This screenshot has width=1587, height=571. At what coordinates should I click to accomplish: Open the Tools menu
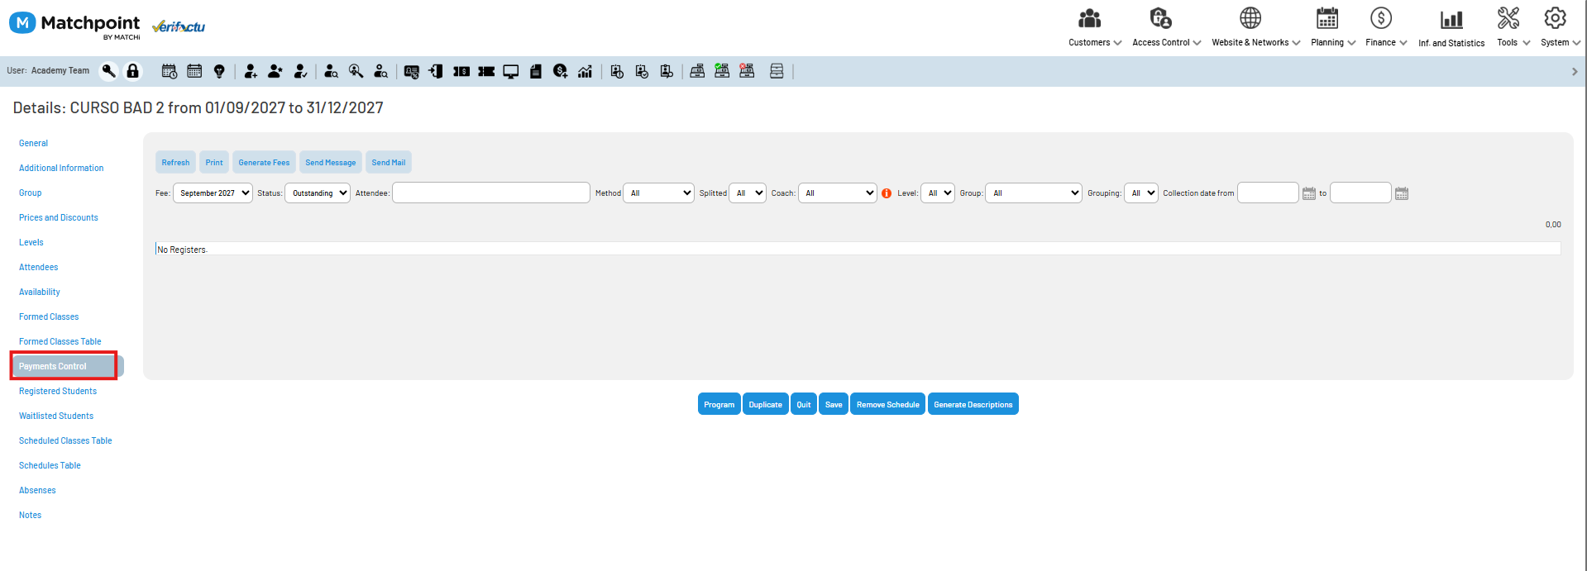[x=1513, y=27]
